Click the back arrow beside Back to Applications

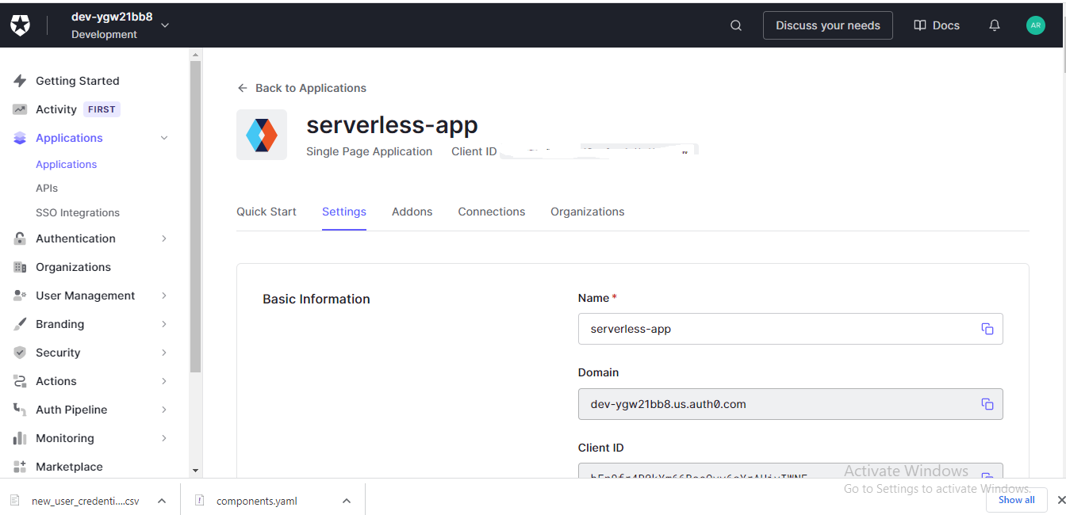tap(243, 88)
